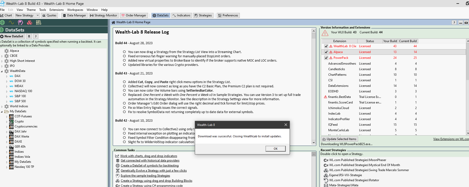Select the pink head Strategies icon in the sidebar
Screen dimensions: 469x187
tap(20, 22)
